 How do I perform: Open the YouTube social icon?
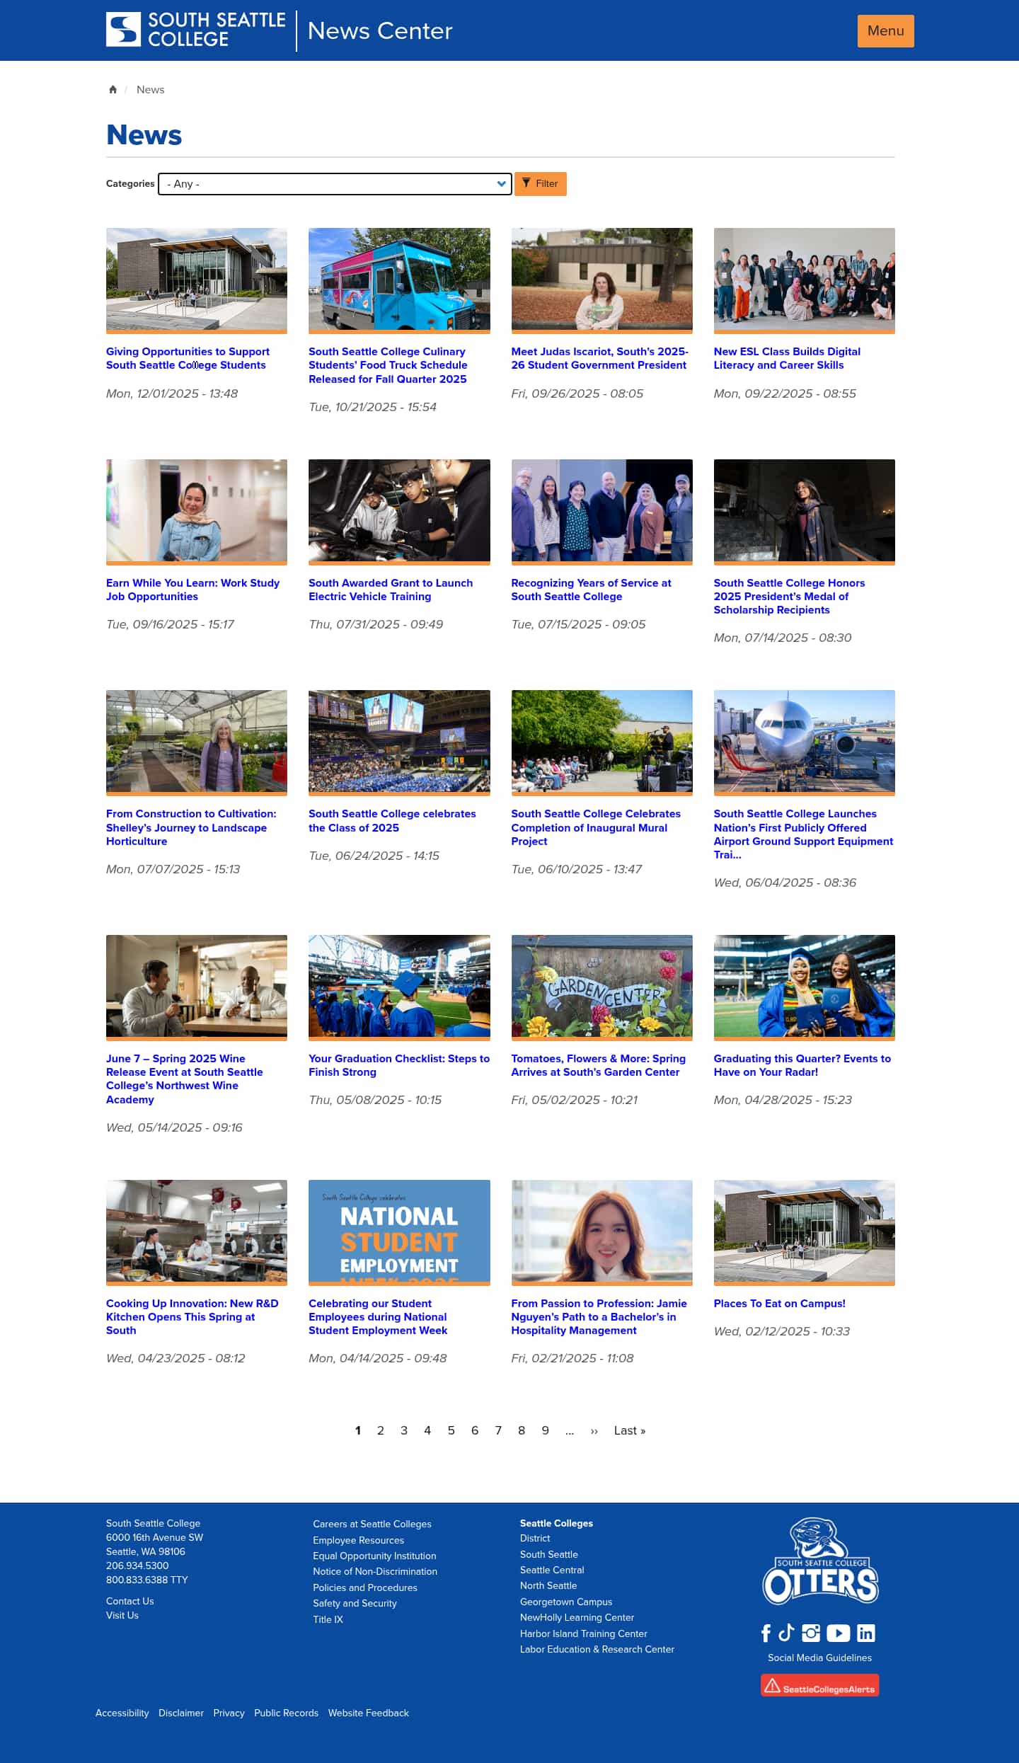click(839, 1633)
